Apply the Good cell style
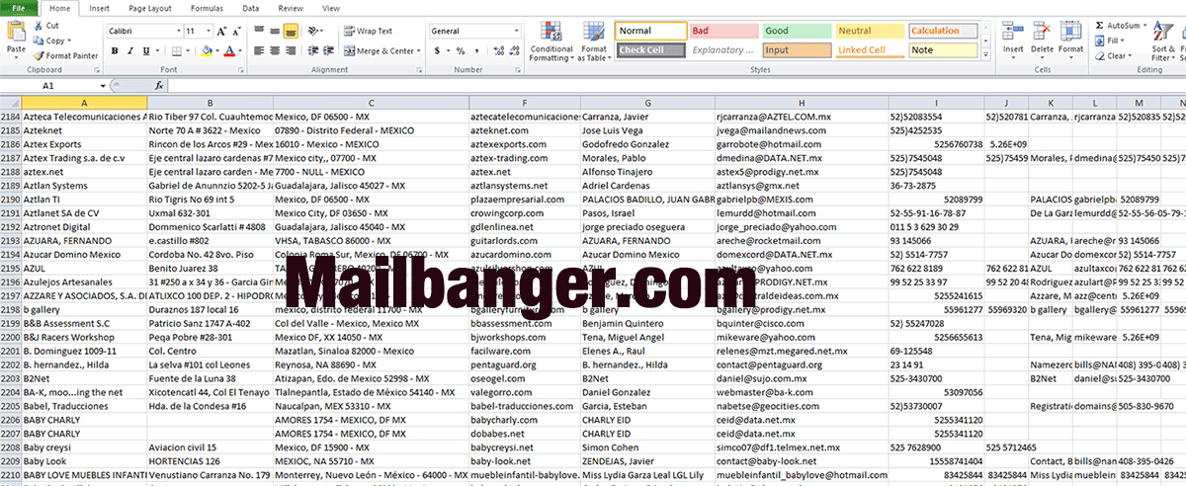The height and width of the screenshot is (486, 1186). tap(796, 31)
